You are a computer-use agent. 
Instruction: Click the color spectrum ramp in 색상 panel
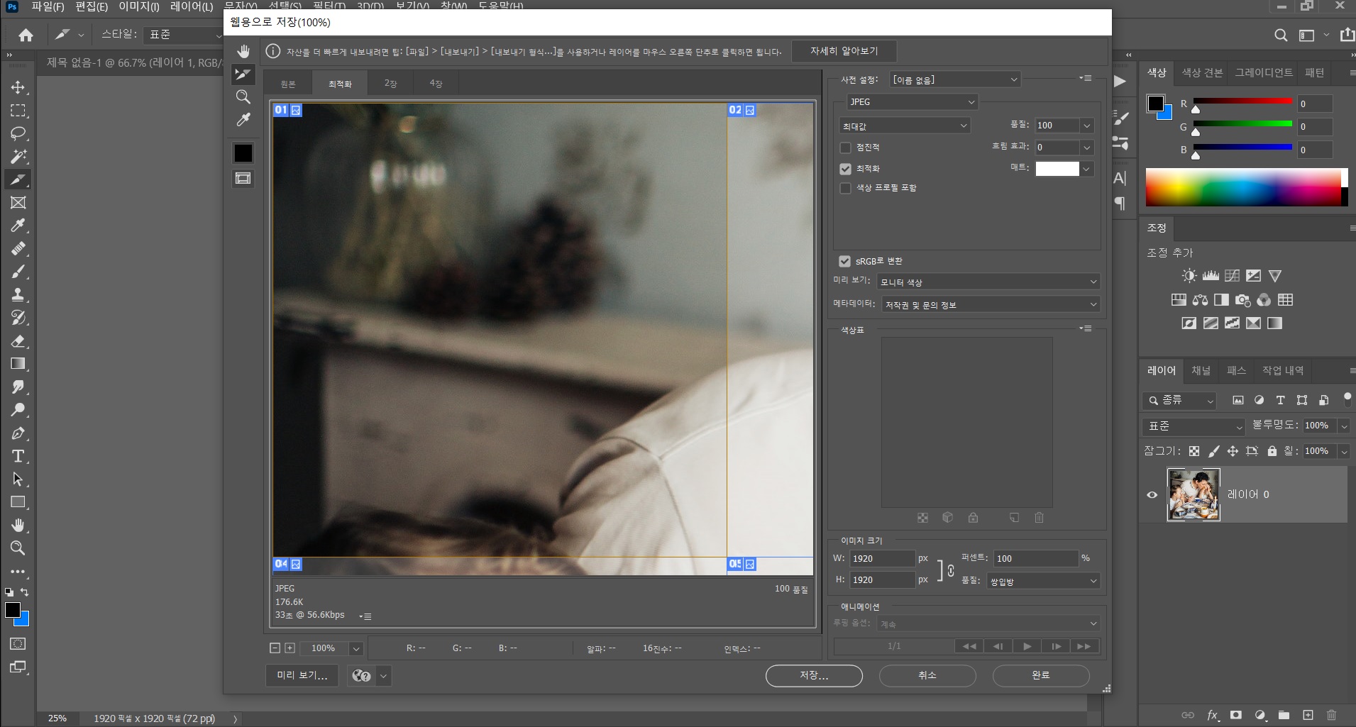[x=1246, y=188]
